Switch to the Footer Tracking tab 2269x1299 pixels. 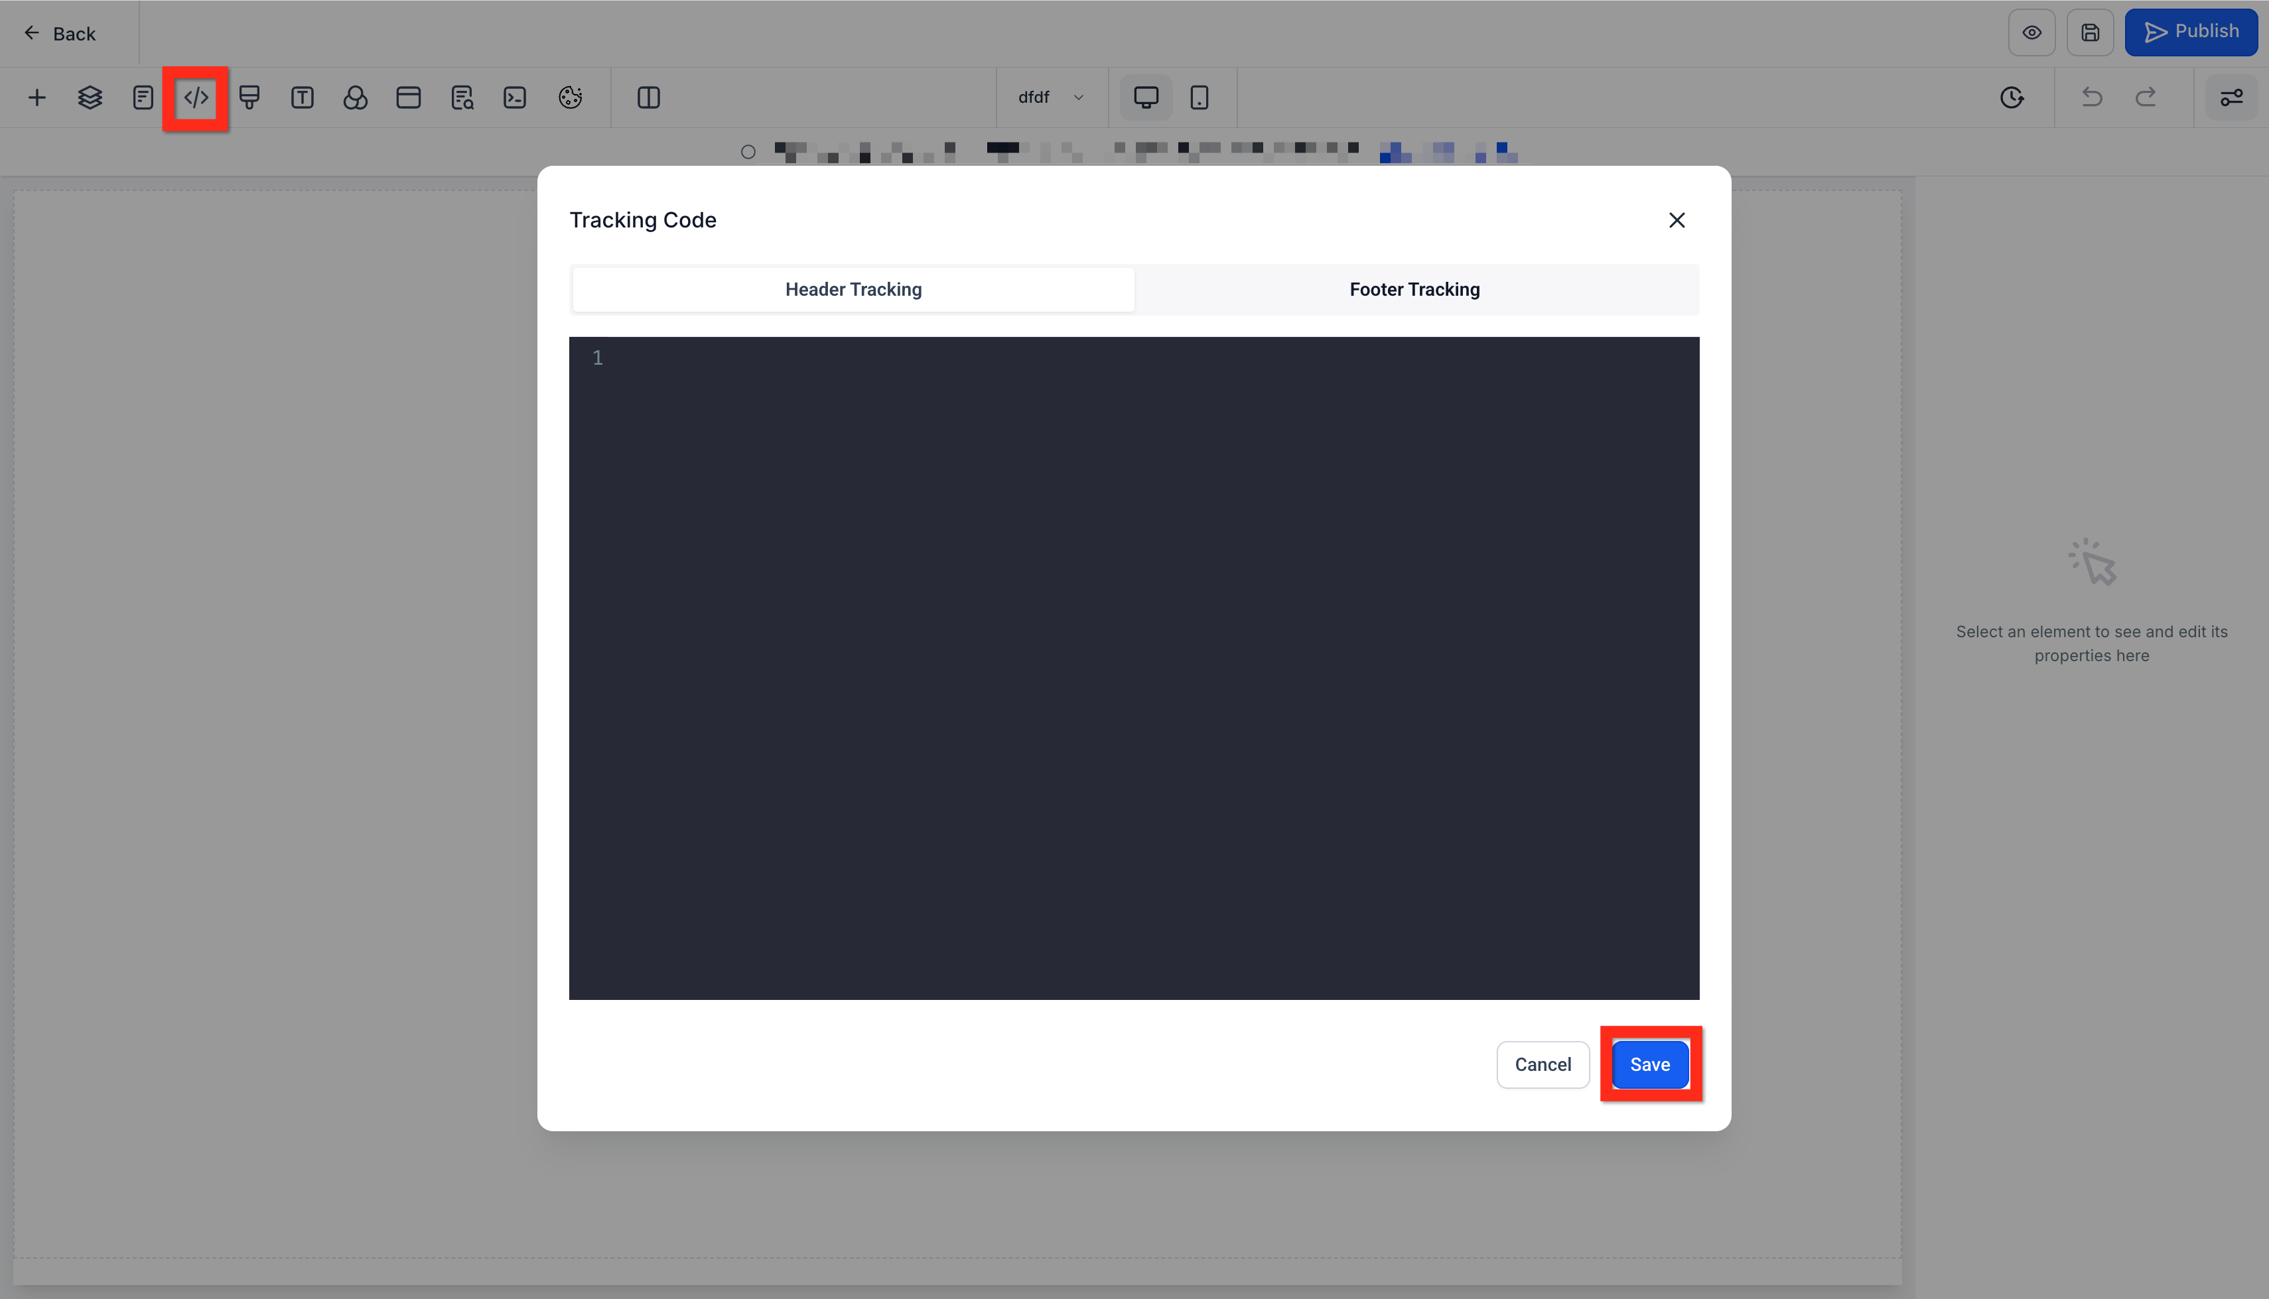(1414, 289)
